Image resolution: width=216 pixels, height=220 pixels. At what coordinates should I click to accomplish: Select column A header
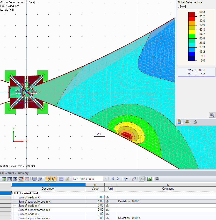(x=48, y=185)
